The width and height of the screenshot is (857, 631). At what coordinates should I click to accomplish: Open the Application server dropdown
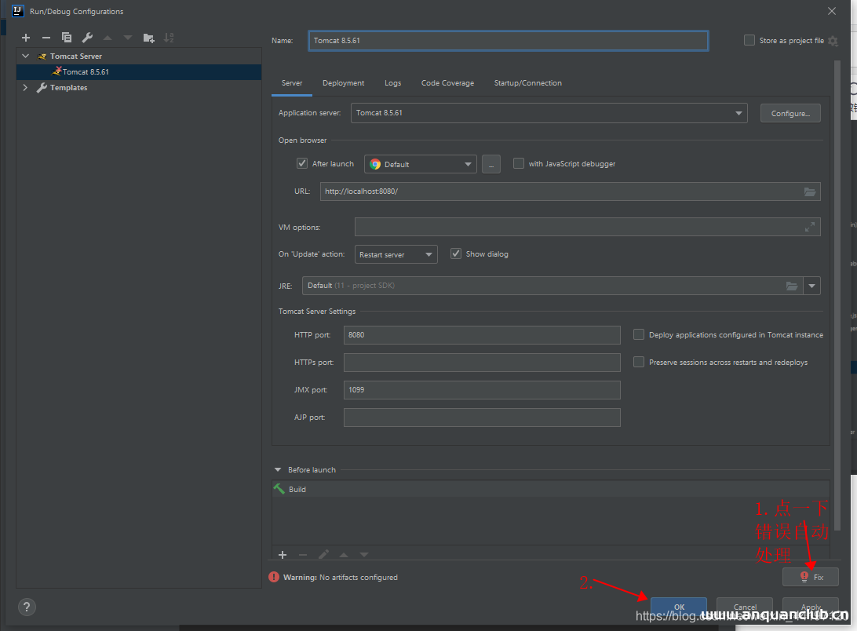pyautogui.click(x=549, y=113)
